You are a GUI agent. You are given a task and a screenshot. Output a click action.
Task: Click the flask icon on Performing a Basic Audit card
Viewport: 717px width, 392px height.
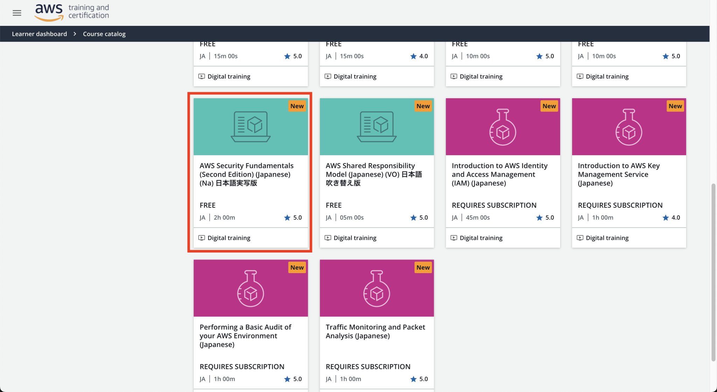click(250, 288)
